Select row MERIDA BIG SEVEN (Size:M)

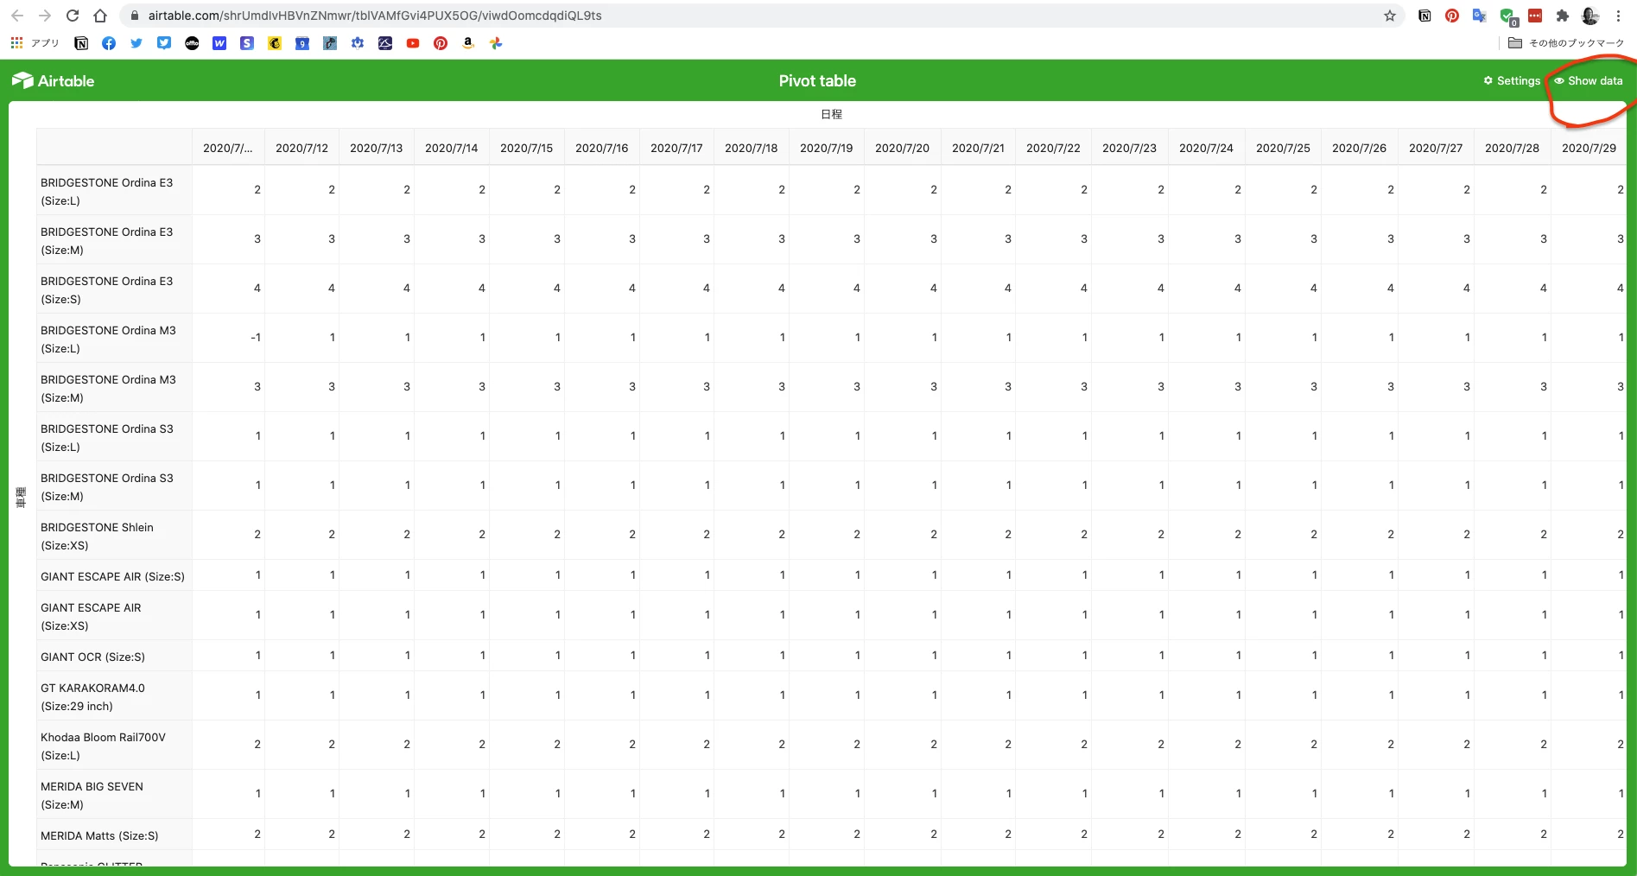114,795
